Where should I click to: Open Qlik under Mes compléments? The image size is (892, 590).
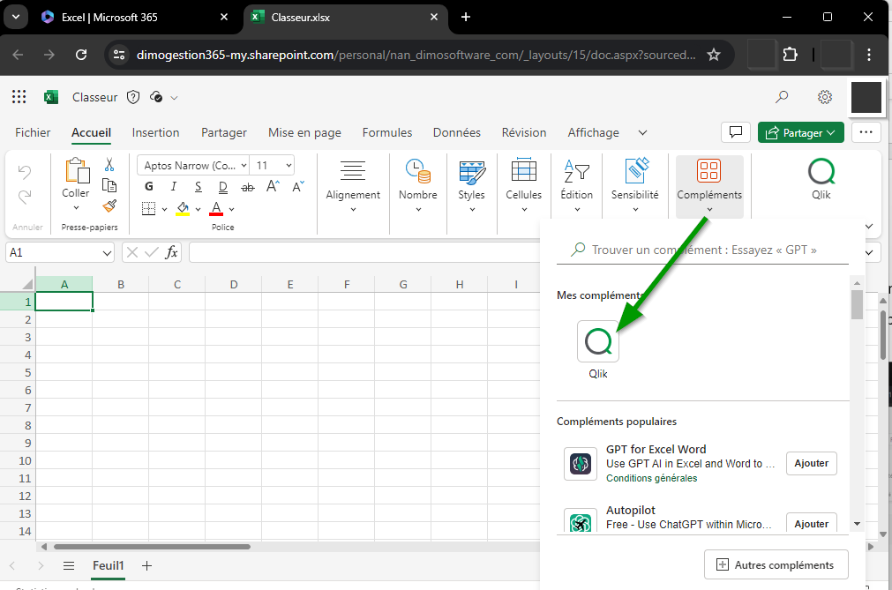(x=598, y=341)
